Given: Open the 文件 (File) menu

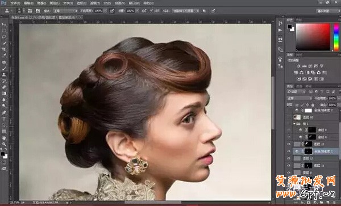Looking at the screenshot, I should pos(15,3).
